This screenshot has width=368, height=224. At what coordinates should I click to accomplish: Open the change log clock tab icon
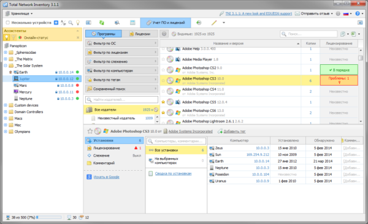point(199,23)
